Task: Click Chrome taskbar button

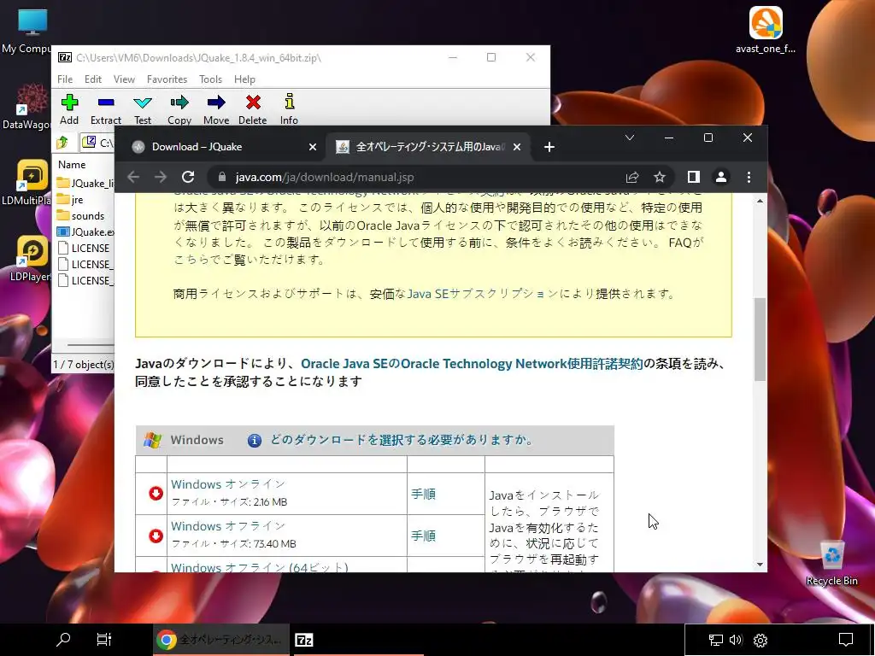Action: [221, 640]
